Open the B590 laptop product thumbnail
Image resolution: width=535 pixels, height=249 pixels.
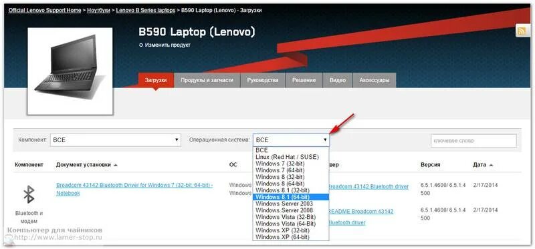coord(70,71)
